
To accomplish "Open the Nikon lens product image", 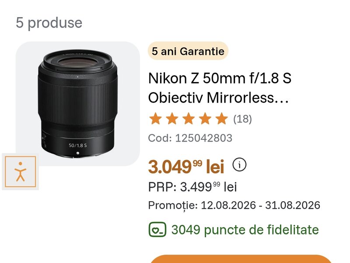I will [78, 104].
